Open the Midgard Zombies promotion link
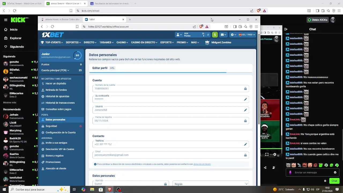The width and height of the screenshot is (343, 193). [218, 42]
